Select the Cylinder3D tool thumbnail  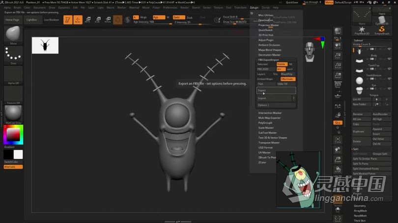click(x=381, y=20)
